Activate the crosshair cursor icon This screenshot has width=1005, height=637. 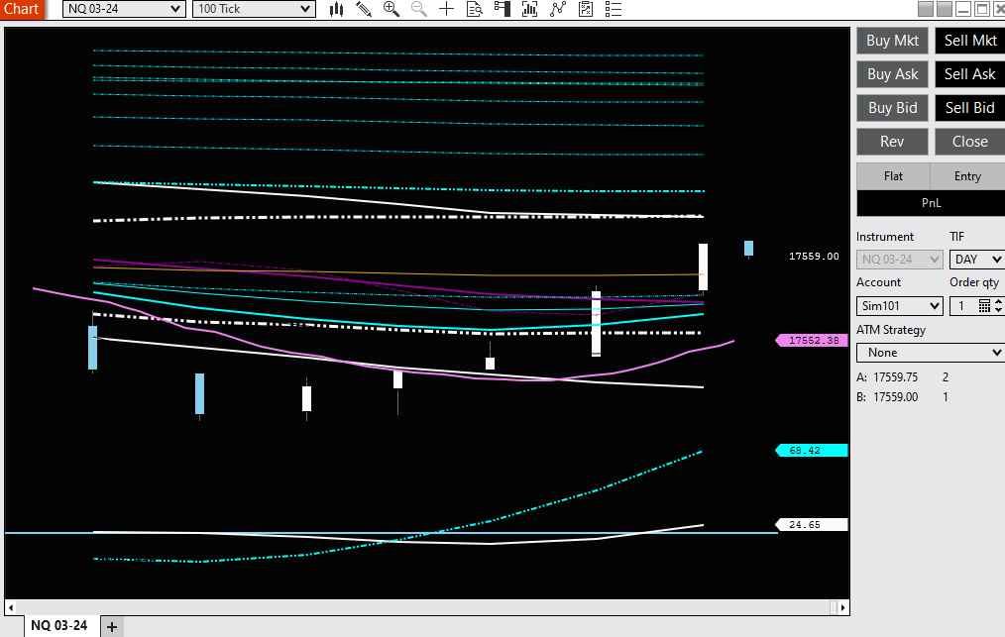click(446, 9)
